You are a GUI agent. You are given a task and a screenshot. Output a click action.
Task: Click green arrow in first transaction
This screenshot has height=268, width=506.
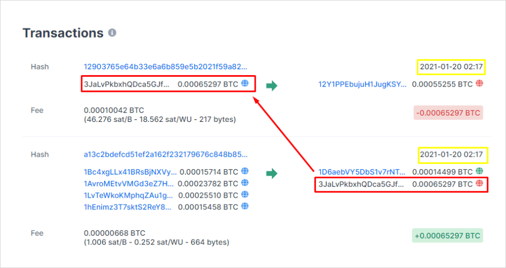pyautogui.click(x=272, y=86)
